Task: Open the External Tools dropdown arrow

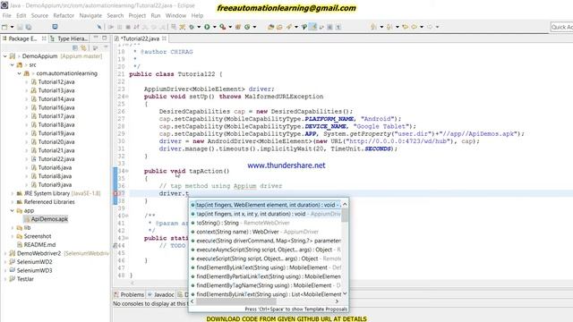Action: (x=230, y=27)
